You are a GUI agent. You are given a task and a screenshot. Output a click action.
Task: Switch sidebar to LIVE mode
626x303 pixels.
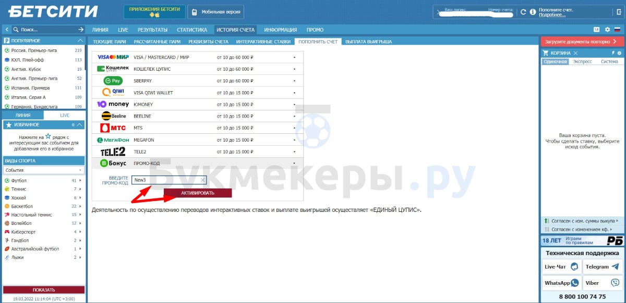pyautogui.click(x=64, y=115)
